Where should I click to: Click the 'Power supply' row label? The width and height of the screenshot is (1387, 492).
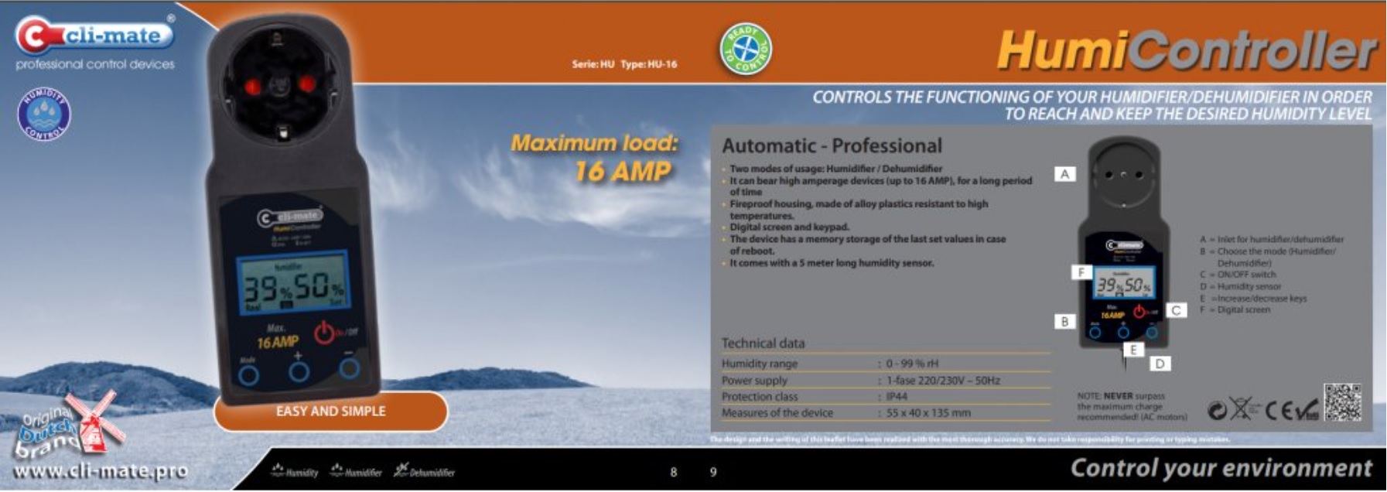tap(754, 381)
